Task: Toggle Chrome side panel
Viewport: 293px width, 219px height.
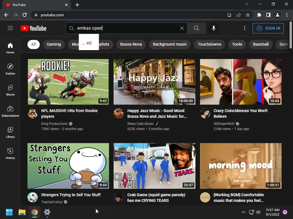Action: [268, 15]
